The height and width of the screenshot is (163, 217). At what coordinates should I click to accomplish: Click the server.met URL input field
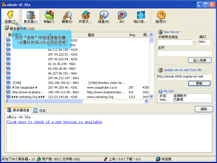pos(184,77)
